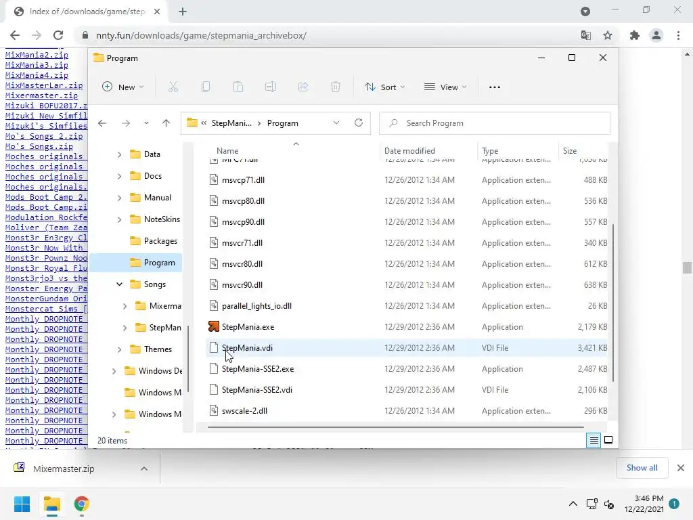693x520 pixels.
Task: Go forward in File Explorer navigation
Action: pos(126,123)
